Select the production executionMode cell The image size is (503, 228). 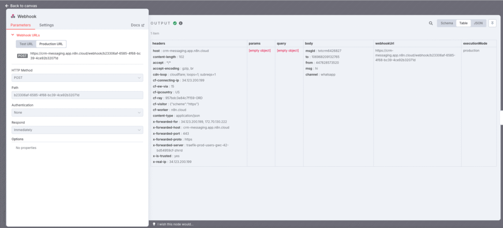pos(471,51)
